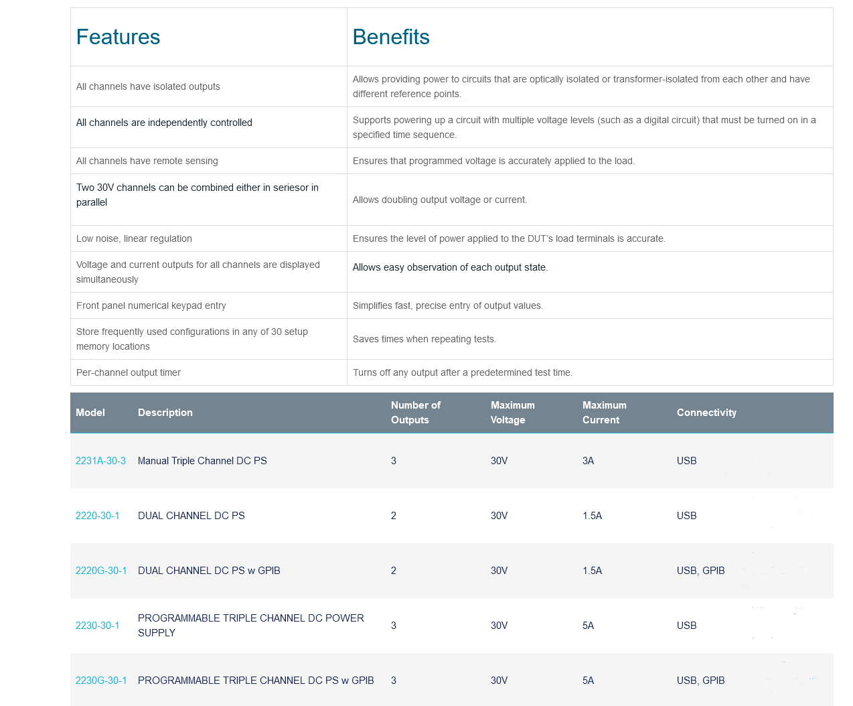853x706 pixels.
Task: Click the Benefits heading
Action: [x=391, y=37]
